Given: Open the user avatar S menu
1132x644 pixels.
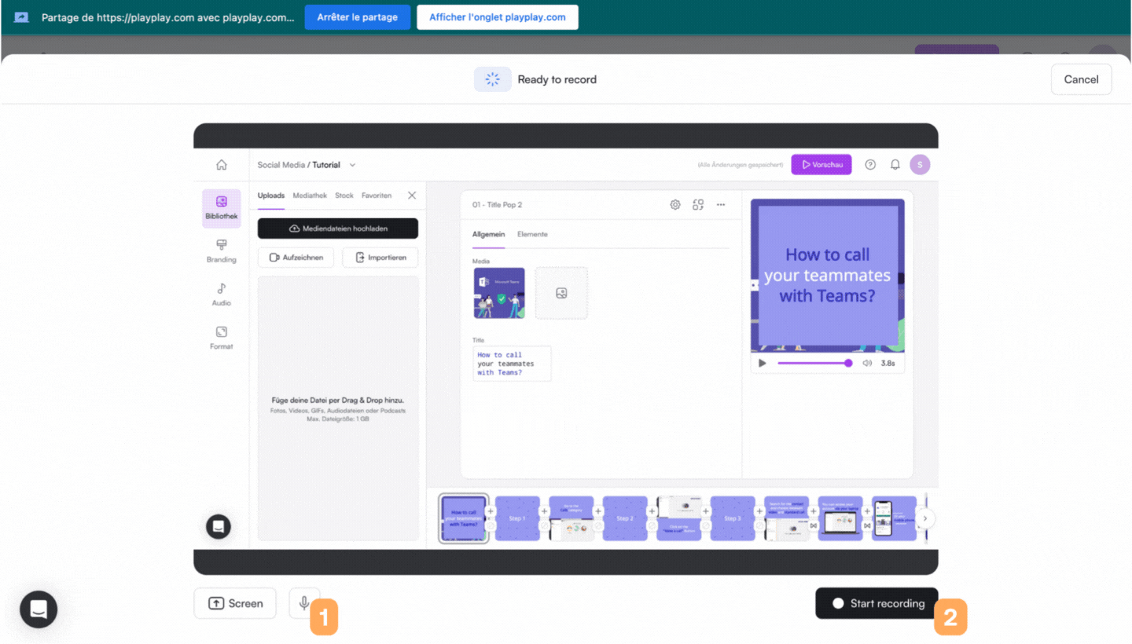Looking at the screenshot, I should click(920, 164).
